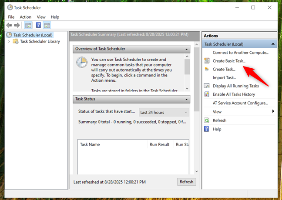Open the File menu
Image resolution: width=282 pixels, height=200 pixels.
coord(11,17)
